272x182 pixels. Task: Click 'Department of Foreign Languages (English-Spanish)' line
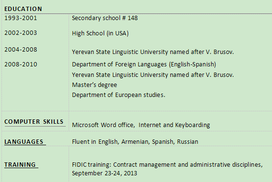pos(144,64)
